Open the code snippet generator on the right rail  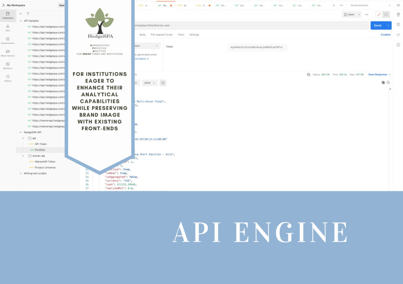coord(399,35)
